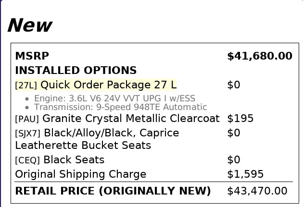The image size is (303, 207).
Task: Select the Transmission 9-Speed 948TE Automatic item
Action: [x=120, y=107]
